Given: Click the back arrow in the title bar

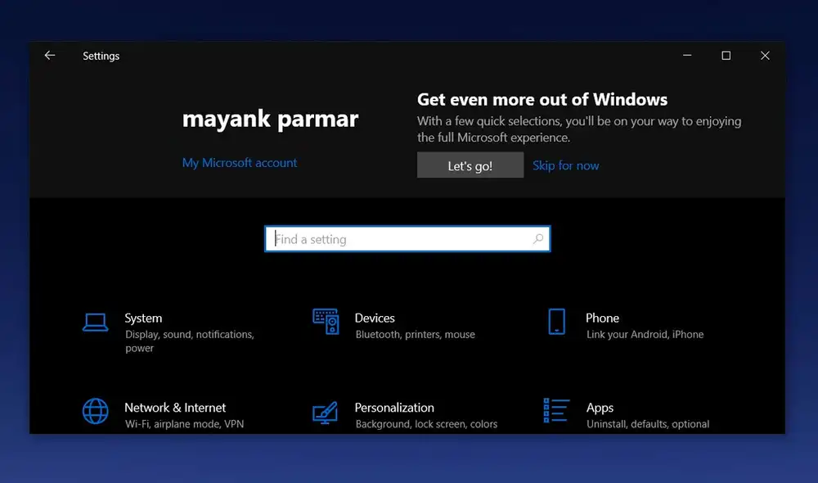Looking at the screenshot, I should pyautogui.click(x=50, y=55).
